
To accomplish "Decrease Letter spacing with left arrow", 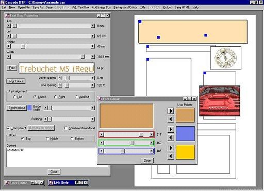I will pyautogui.click(x=60, y=78).
